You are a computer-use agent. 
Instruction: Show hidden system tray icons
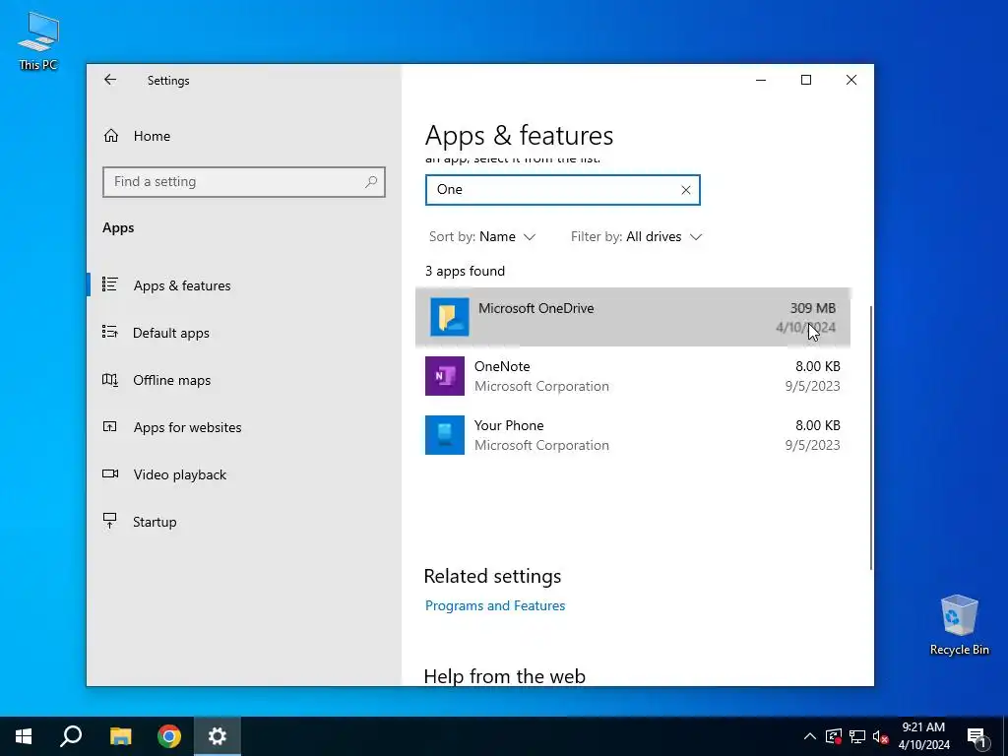point(810,736)
